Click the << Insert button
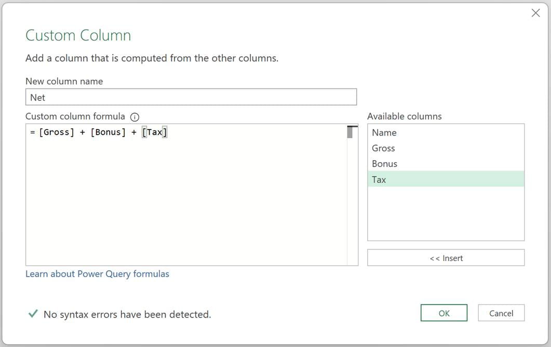The image size is (551, 347). point(446,258)
